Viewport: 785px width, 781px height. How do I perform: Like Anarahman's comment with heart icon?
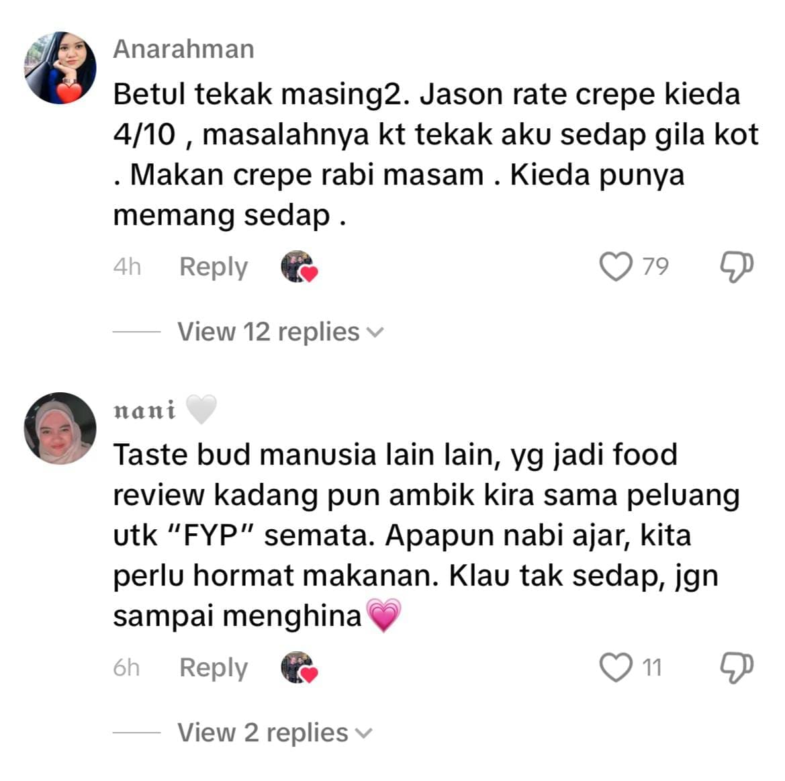[x=616, y=267]
